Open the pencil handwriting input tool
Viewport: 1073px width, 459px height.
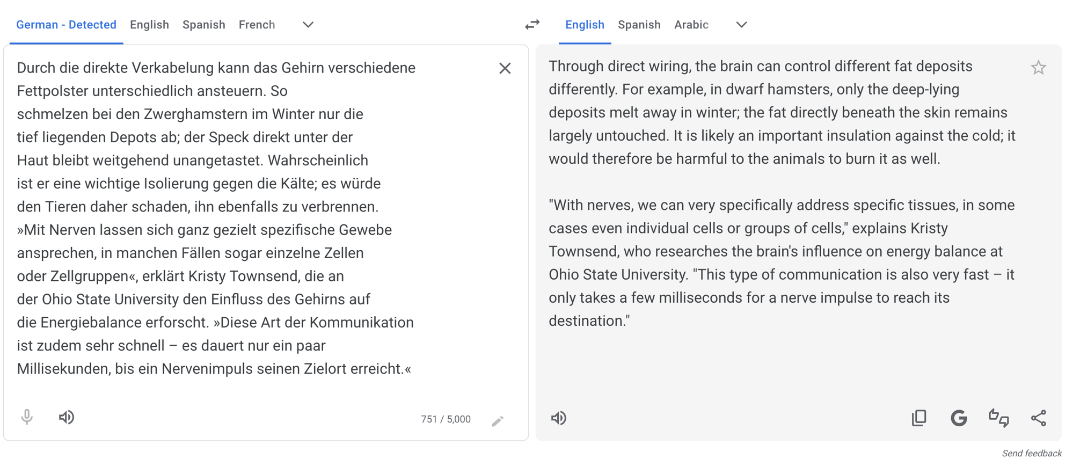(x=498, y=421)
